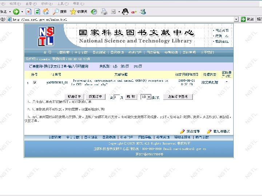Click the NSTL logo in the banner
Screen dimensions: 262x196
coord(46,36)
